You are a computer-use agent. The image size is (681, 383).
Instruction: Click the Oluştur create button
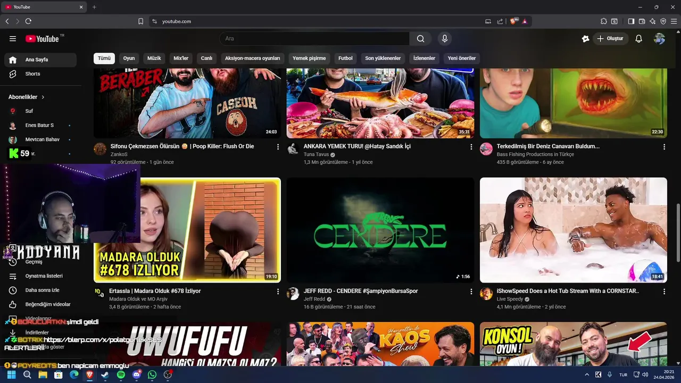point(610,39)
